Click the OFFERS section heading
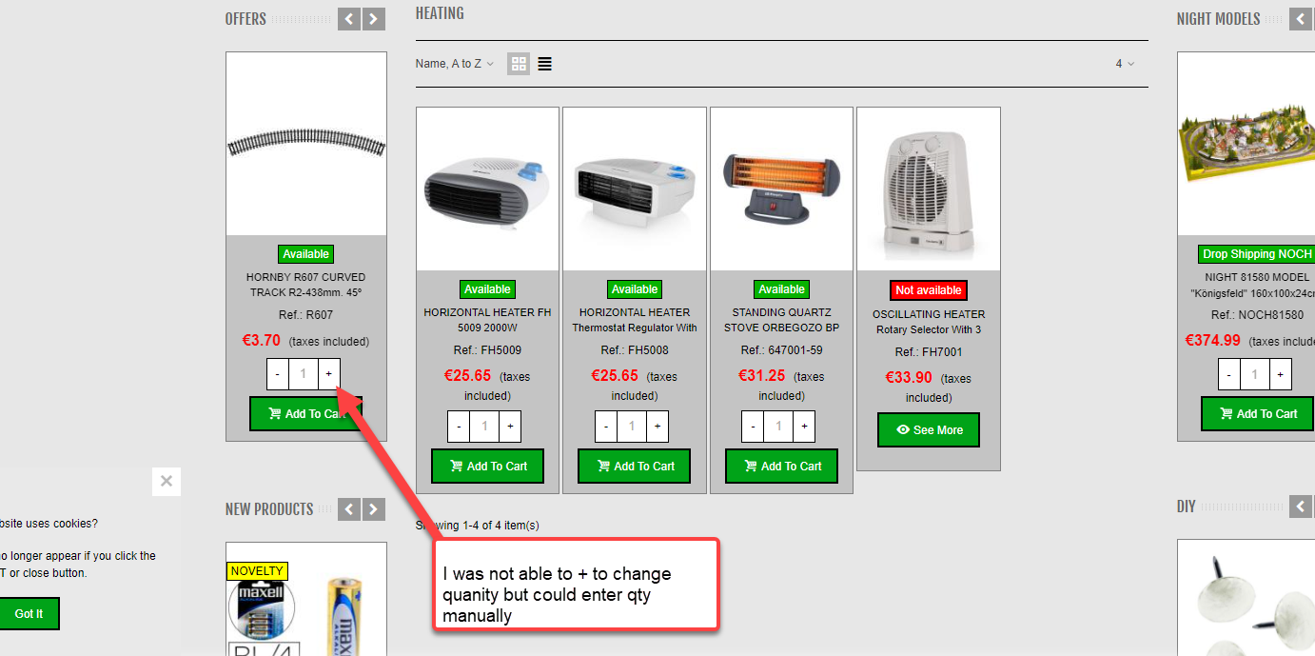 [x=245, y=19]
